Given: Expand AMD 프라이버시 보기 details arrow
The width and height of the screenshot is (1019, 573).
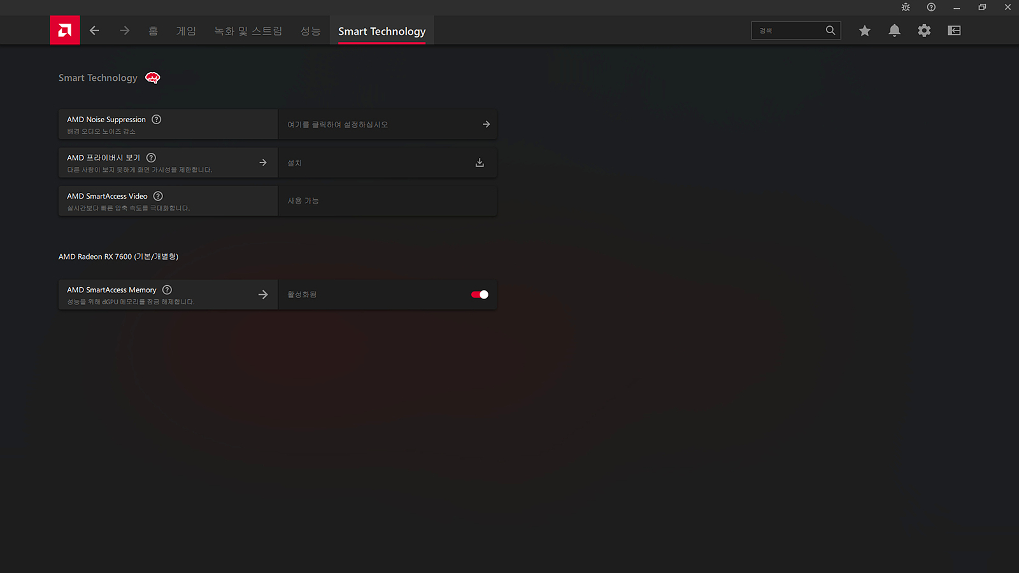Looking at the screenshot, I should pyautogui.click(x=263, y=163).
